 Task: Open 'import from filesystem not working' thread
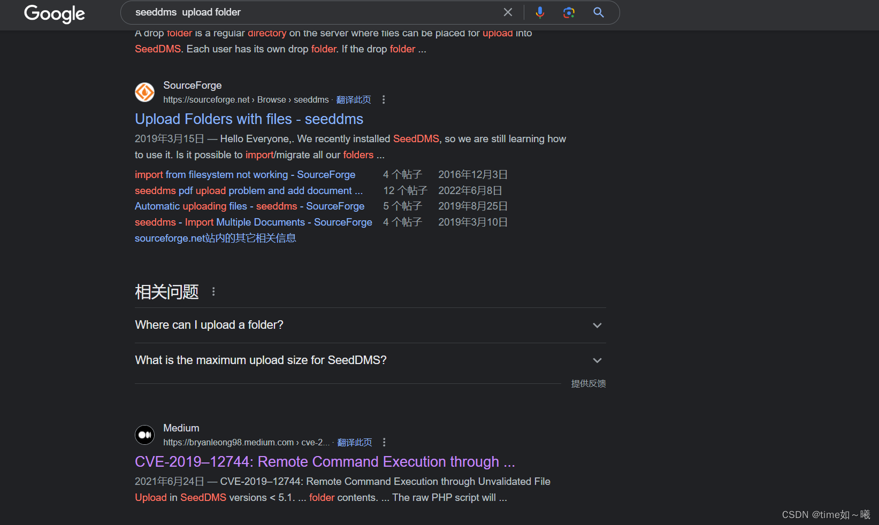click(x=245, y=174)
